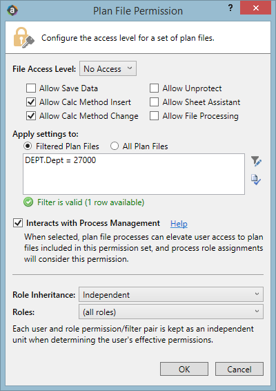Image resolution: width=276 pixels, height=391 pixels.
Task: Uncheck Allow Calc Method Insert
Action: click(31, 102)
